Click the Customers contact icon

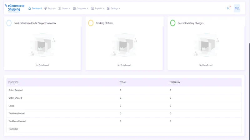pyautogui.click(x=74, y=8)
